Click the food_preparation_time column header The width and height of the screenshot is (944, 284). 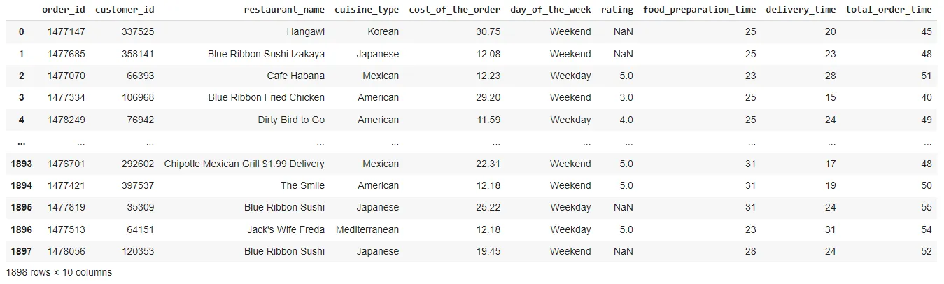coord(700,10)
